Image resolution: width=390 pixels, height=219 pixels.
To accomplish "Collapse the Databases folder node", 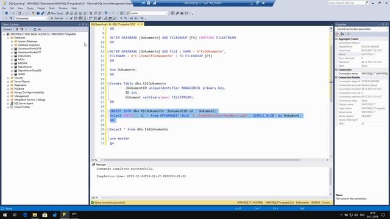I will [8, 38].
